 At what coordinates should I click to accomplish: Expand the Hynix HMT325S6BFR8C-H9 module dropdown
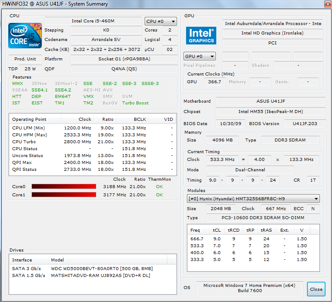[253, 198]
